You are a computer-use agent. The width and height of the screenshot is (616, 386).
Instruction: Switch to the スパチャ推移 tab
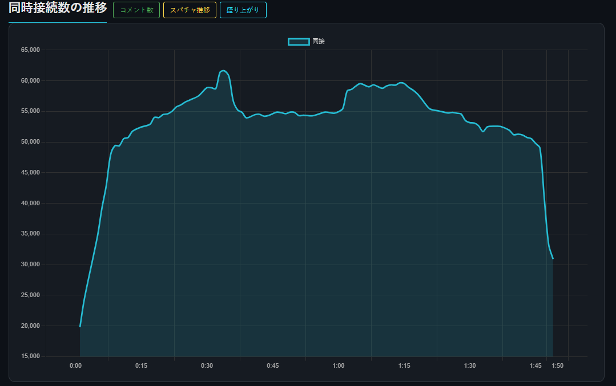(190, 10)
